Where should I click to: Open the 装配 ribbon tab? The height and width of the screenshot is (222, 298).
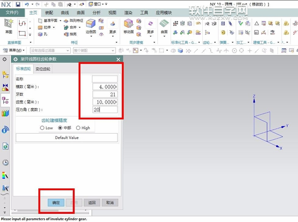pyautogui.click(x=49, y=13)
